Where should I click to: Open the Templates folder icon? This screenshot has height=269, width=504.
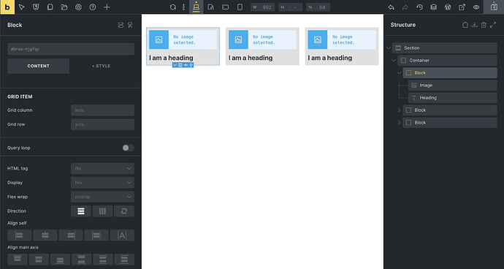coord(64,7)
